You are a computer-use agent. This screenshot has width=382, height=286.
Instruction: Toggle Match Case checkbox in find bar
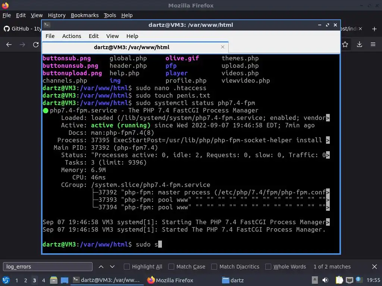click(x=171, y=267)
